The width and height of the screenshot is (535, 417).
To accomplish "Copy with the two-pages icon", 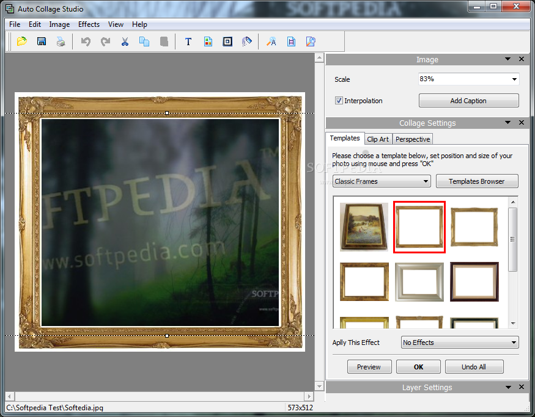I will click(x=144, y=42).
